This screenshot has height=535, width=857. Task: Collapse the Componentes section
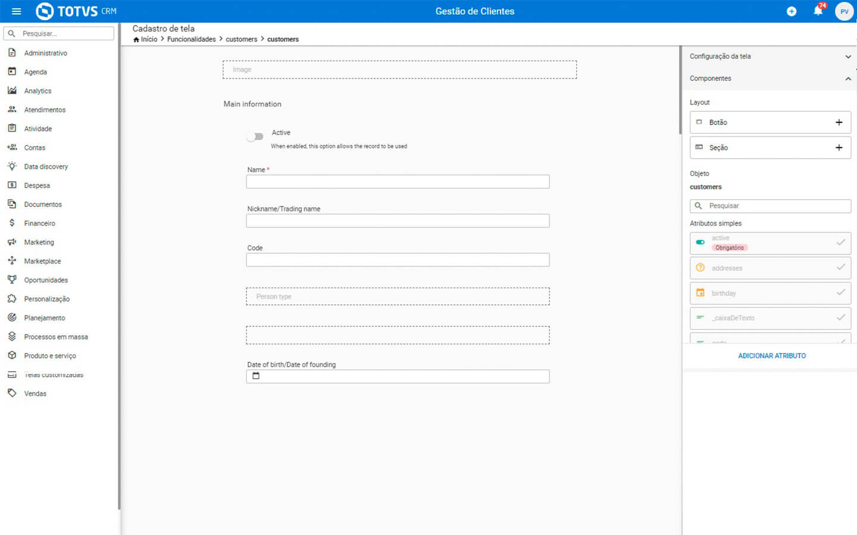coord(847,78)
